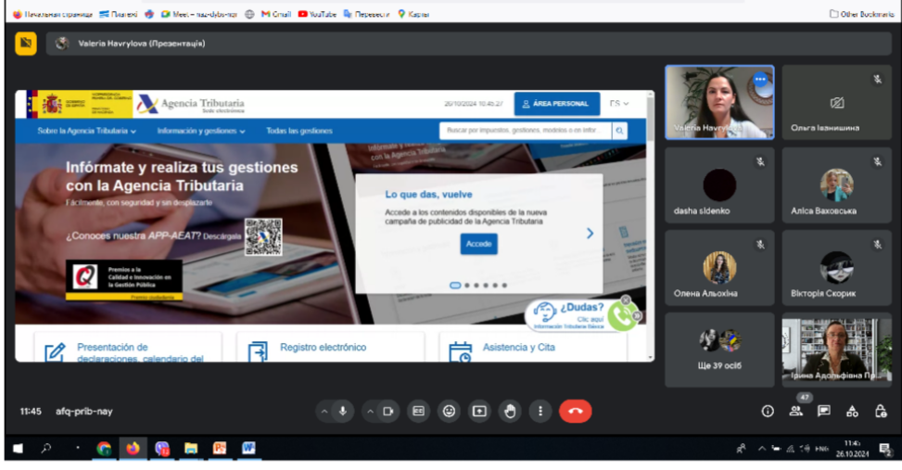Open the three-dot more options menu
This screenshot has width=902, height=470.
pos(540,412)
